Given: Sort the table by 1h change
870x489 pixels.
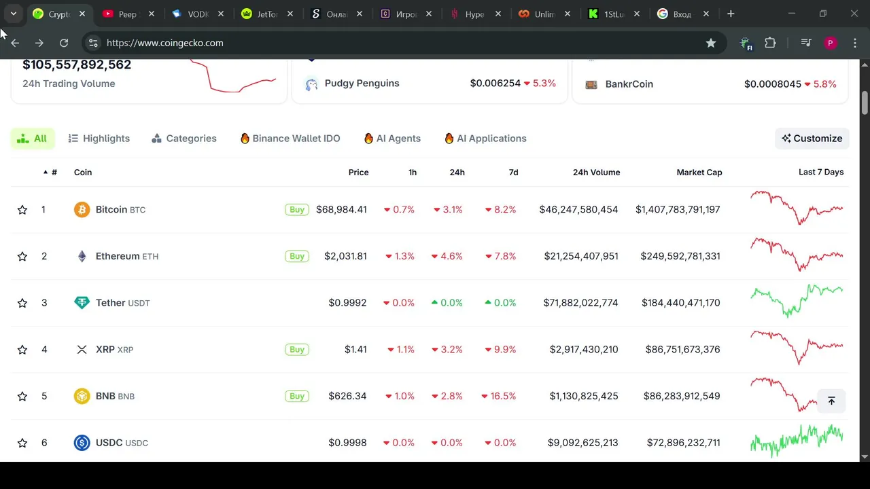Looking at the screenshot, I should click(413, 173).
